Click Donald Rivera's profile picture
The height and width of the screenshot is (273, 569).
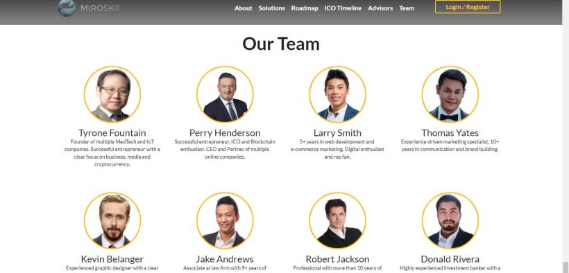[450, 220]
